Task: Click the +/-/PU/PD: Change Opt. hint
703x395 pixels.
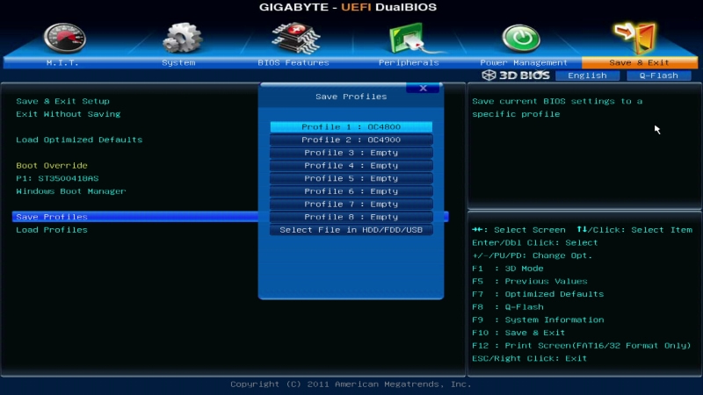Action: pyautogui.click(x=533, y=255)
